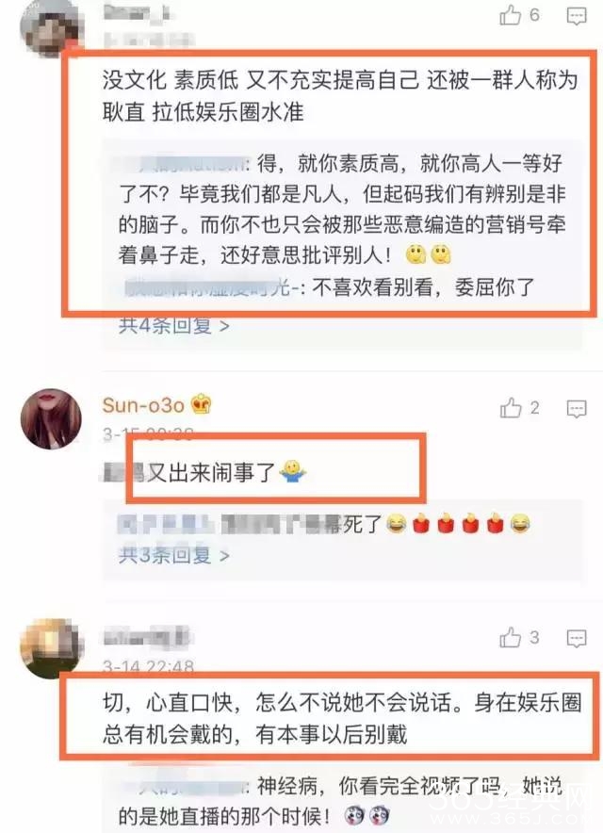Click Sun-o3o's crown membership badge
This screenshot has width=603, height=833.
click(x=202, y=405)
